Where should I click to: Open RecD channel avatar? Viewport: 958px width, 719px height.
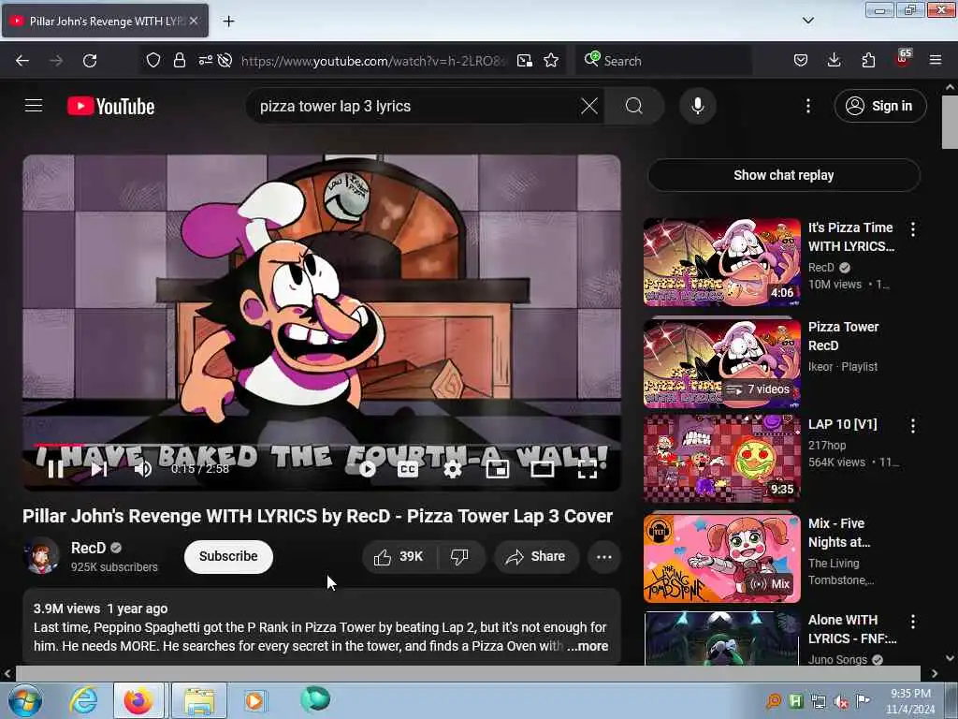41,556
